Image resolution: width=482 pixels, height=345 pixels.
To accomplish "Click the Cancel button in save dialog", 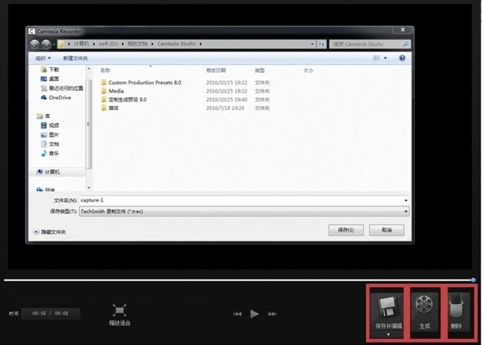I will 386,230.
